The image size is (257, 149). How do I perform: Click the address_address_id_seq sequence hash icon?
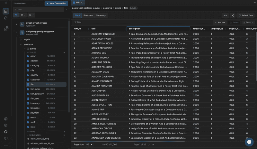[x=28, y=144]
